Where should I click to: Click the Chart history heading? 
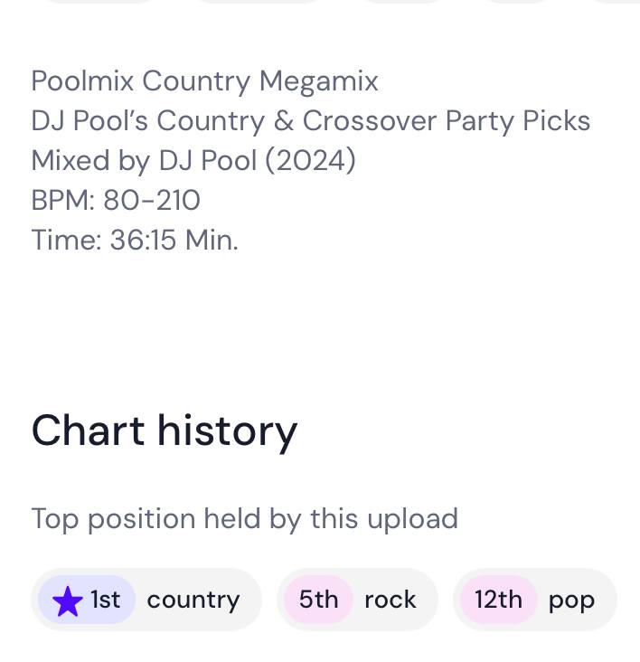tap(164, 430)
